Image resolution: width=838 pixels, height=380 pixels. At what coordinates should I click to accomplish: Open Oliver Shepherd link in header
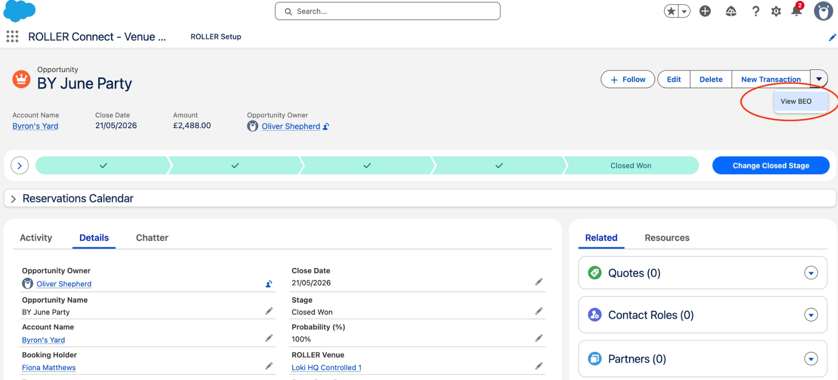tap(291, 127)
